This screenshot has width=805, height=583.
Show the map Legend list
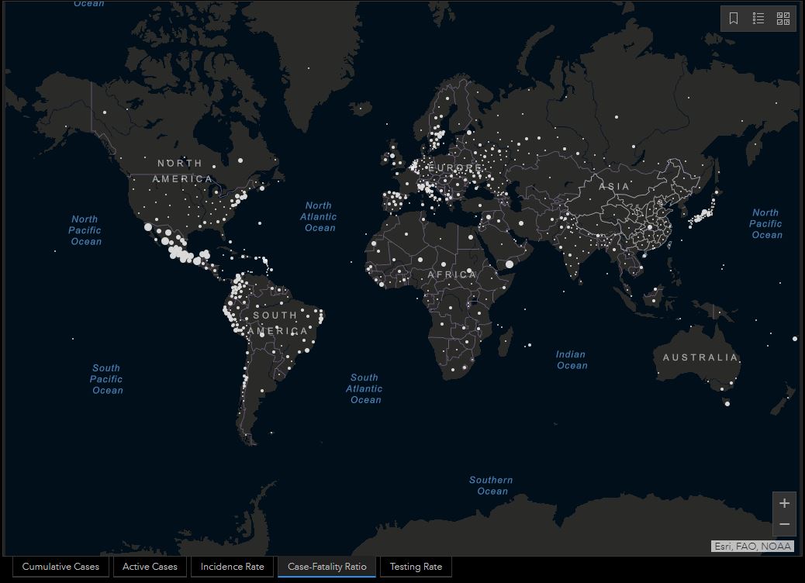pyautogui.click(x=758, y=19)
